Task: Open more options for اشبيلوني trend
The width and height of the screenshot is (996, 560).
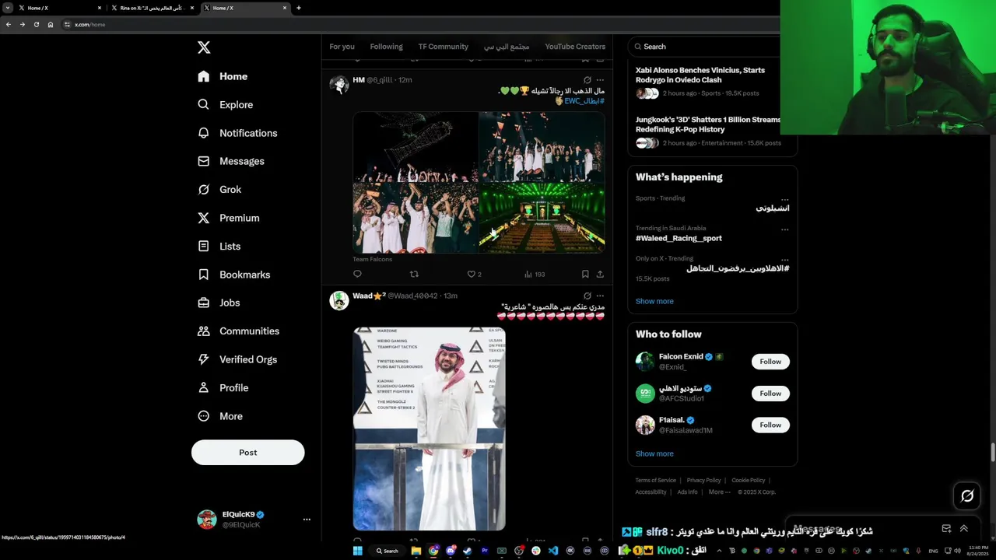Action: (784, 199)
